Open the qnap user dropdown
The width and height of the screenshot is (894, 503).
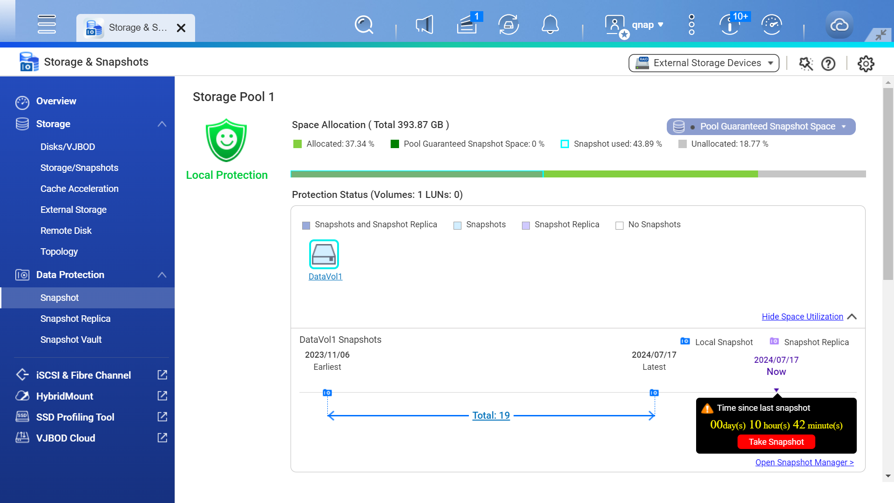648,25
